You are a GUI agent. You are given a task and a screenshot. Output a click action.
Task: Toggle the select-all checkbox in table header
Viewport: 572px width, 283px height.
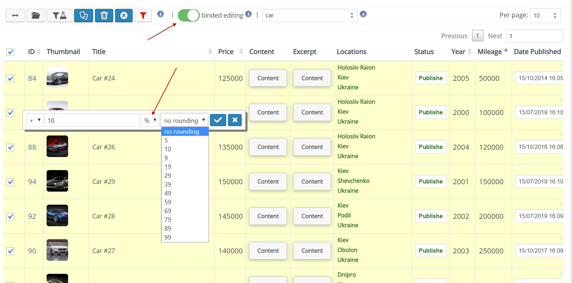click(11, 52)
